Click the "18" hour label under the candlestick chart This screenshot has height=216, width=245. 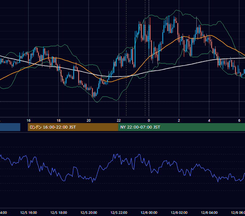click(59, 121)
